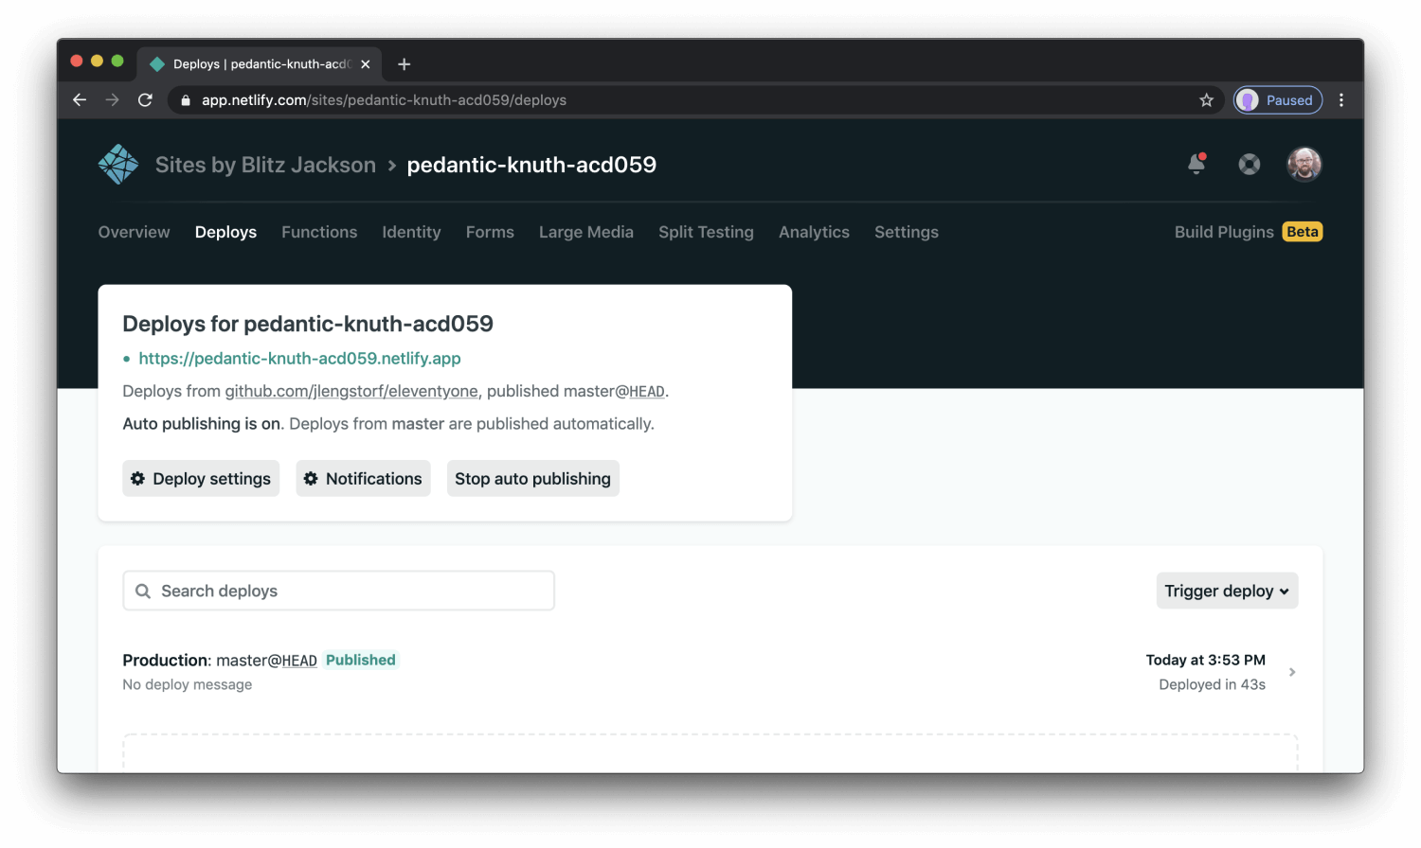The image size is (1421, 848).
Task: Open the github.com/jlengstorf/eleventyone link
Action: click(351, 391)
